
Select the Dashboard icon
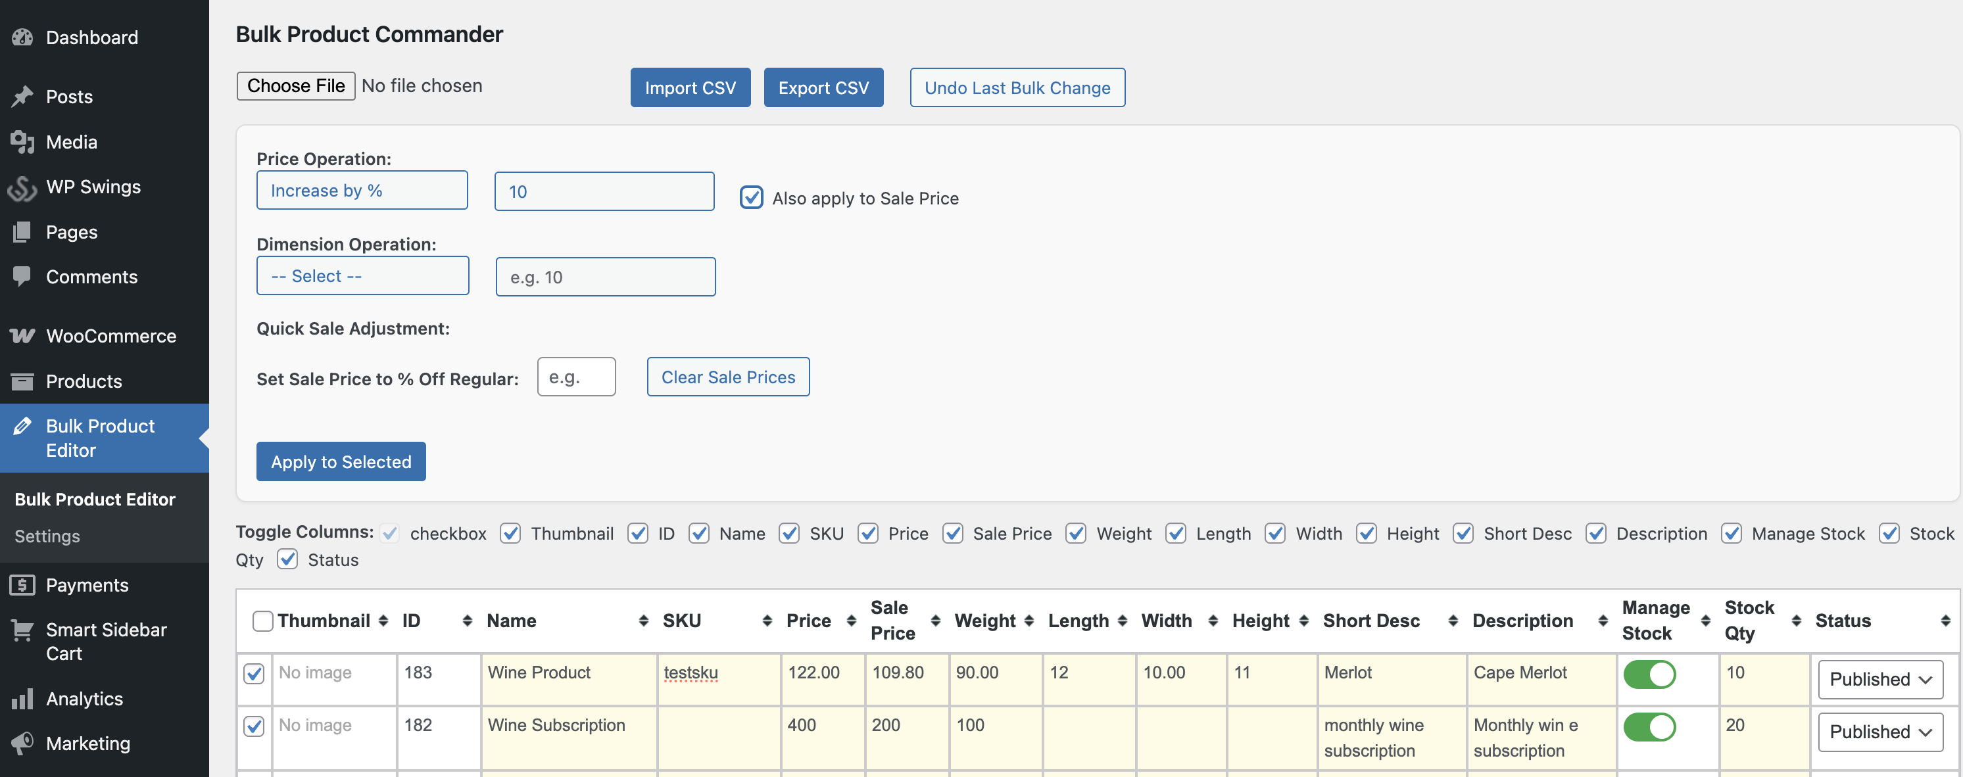coord(22,37)
